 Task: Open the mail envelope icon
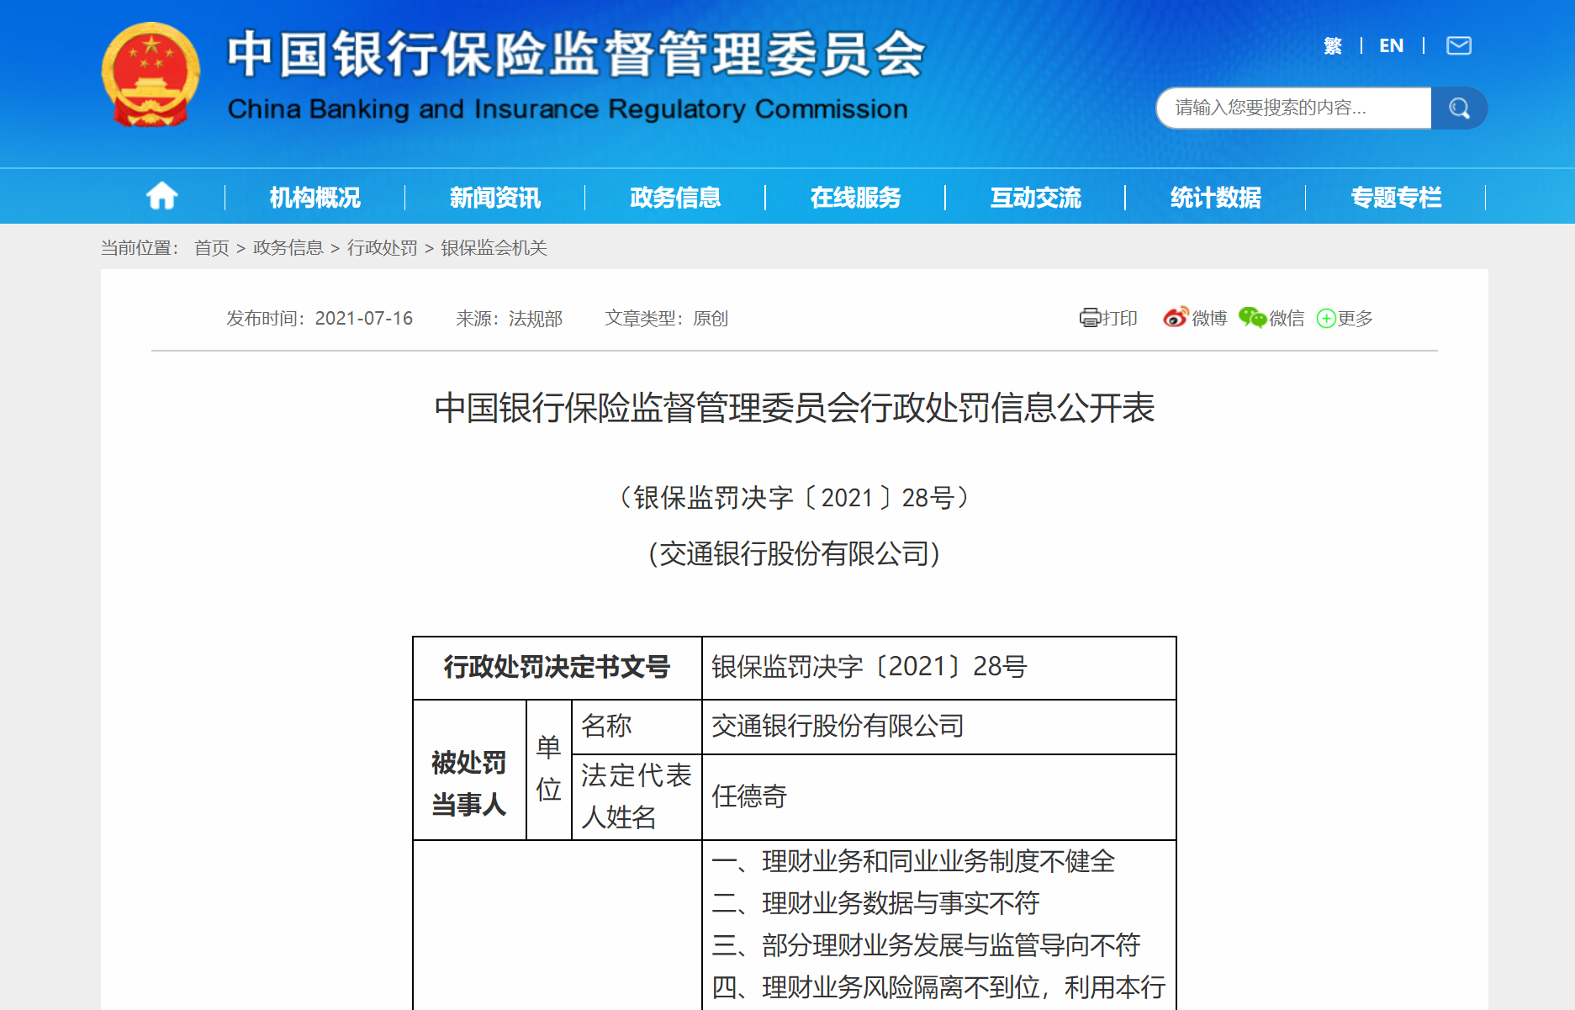pos(1459,45)
